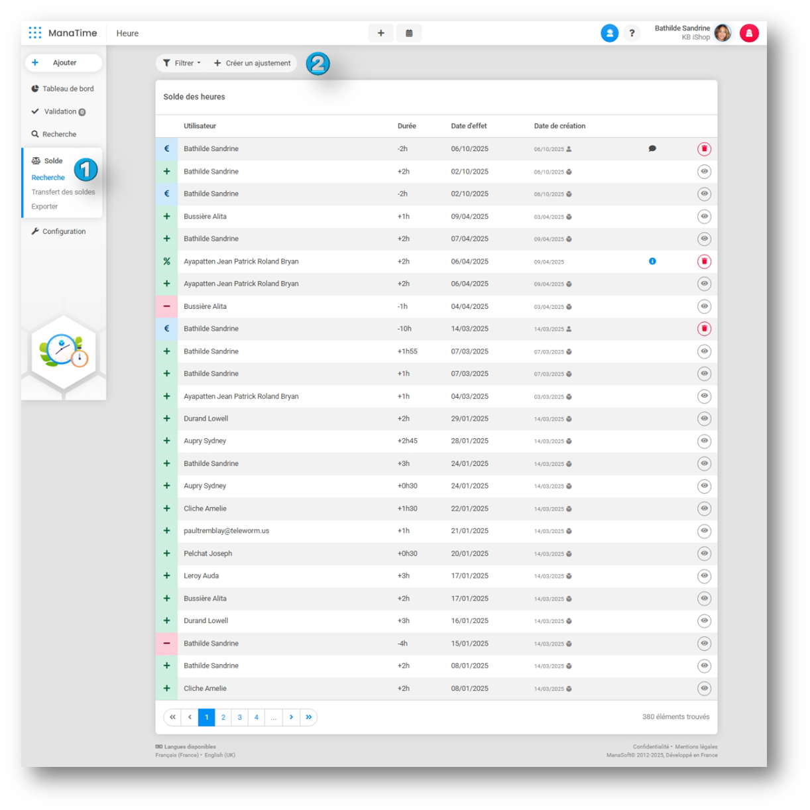Viewport: 810px width, 810px height.
Task: Click blue info icon on Ayapatten row
Action: 652,261
